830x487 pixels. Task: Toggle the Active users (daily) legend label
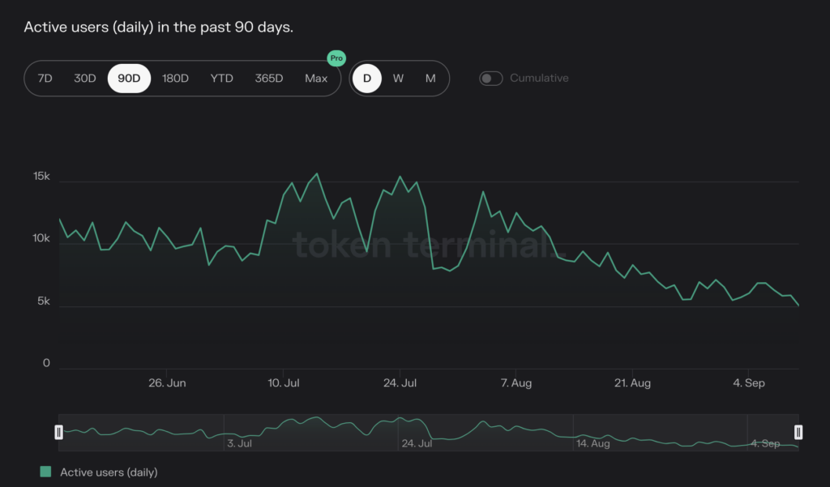tap(109, 472)
